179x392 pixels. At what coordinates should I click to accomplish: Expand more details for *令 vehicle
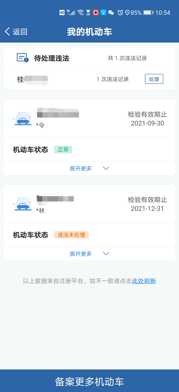[89, 168]
